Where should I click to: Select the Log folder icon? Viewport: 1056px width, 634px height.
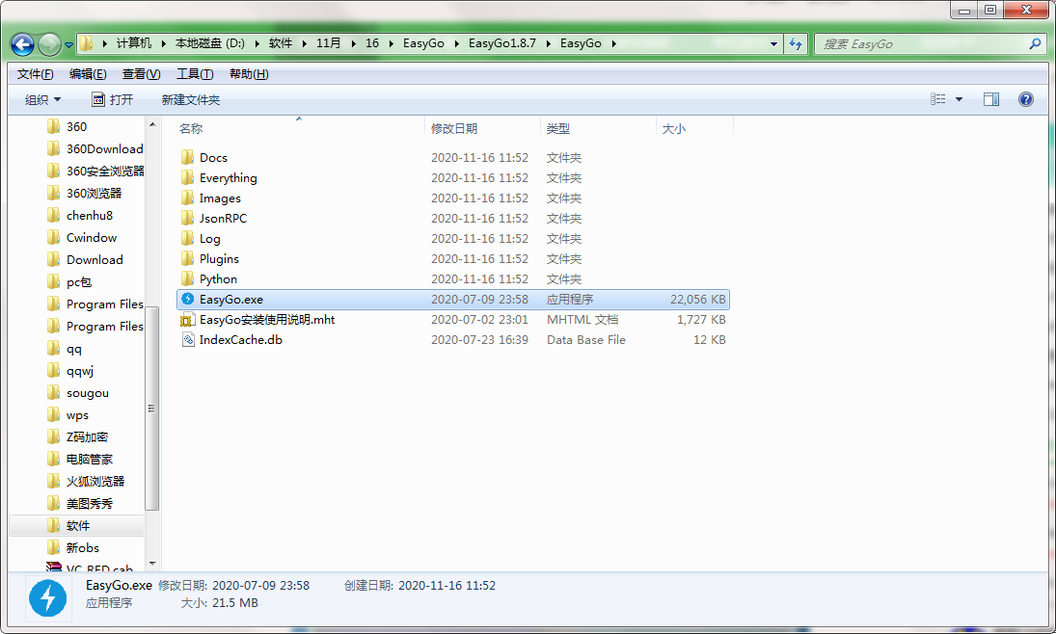(188, 238)
